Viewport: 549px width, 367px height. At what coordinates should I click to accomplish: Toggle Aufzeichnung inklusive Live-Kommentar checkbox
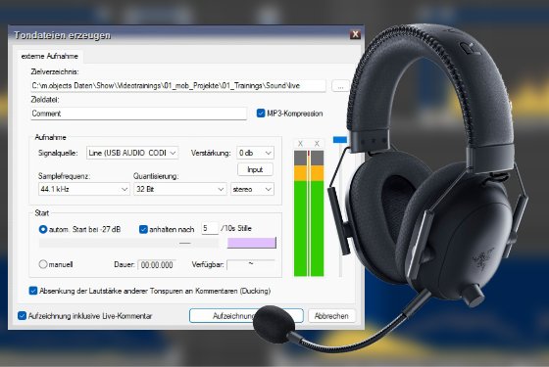click(22, 316)
